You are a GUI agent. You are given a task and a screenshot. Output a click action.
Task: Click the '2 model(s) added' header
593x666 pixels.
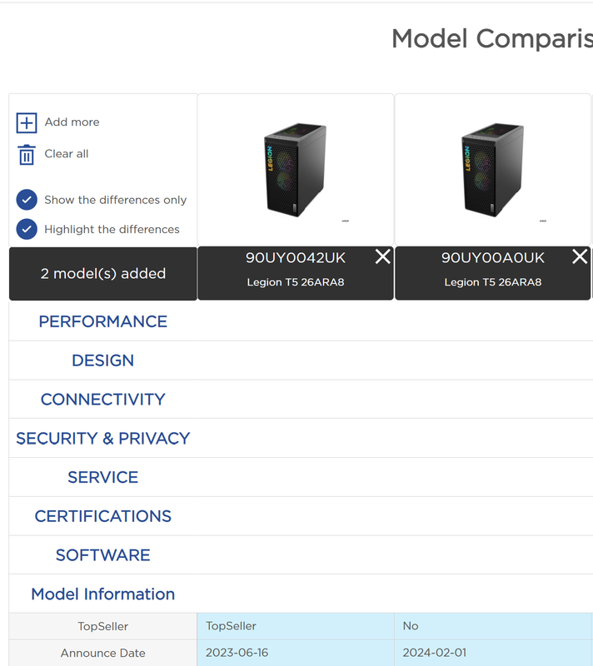[102, 274]
